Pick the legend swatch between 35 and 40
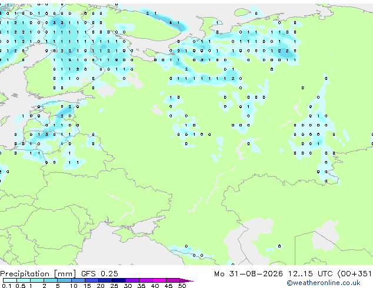The height and width of the screenshot is (288, 373). (x=145, y=280)
